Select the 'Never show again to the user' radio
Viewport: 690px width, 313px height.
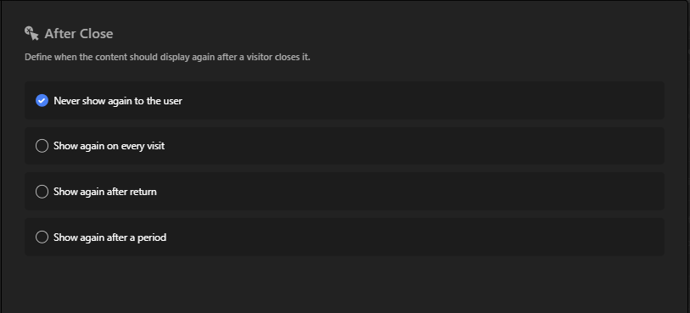[42, 101]
